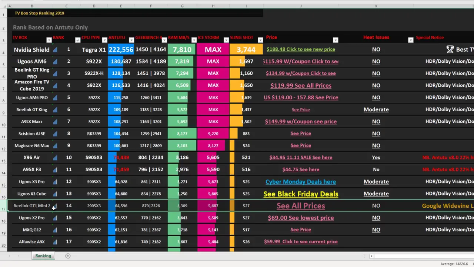The height and width of the screenshot is (267, 474).
Task: Select the Yes heat issue cell for X96 Air
Action: pyautogui.click(x=376, y=158)
